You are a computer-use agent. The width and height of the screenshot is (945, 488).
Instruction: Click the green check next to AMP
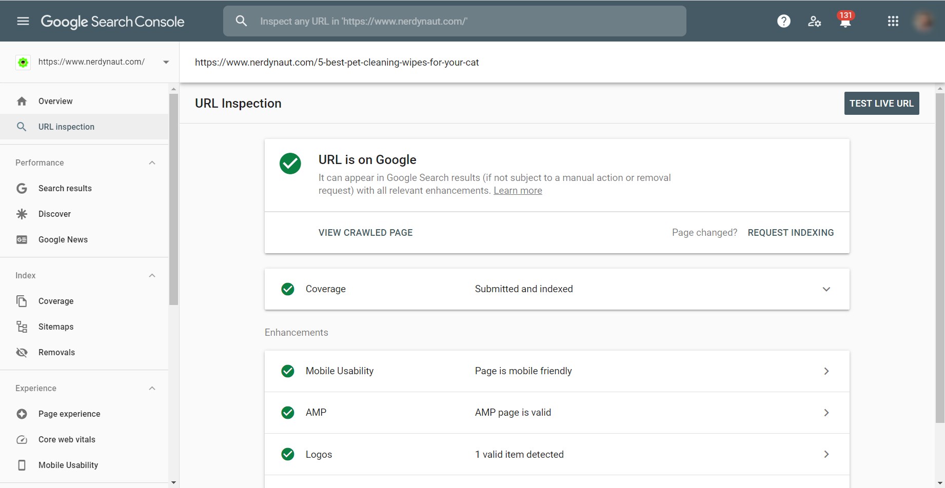click(x=288, y=413)
